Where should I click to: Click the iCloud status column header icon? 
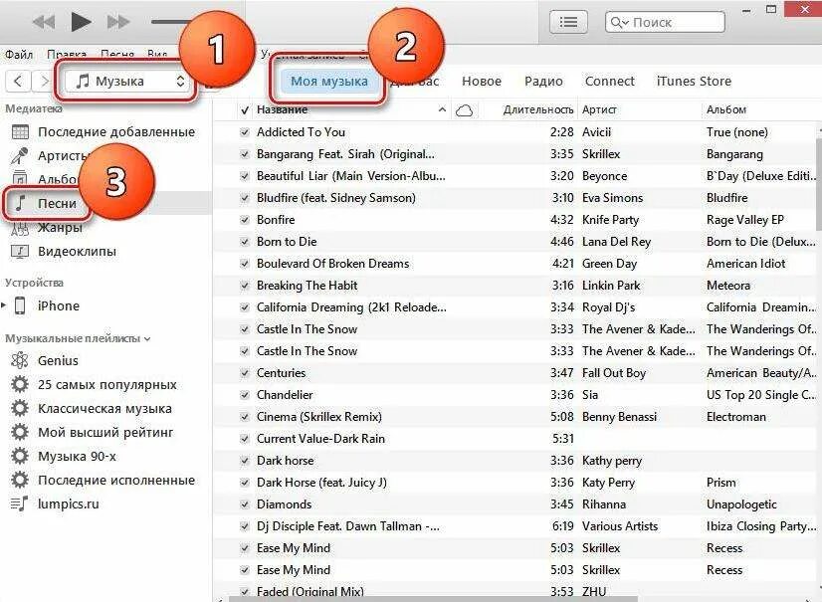pos(465,110)
